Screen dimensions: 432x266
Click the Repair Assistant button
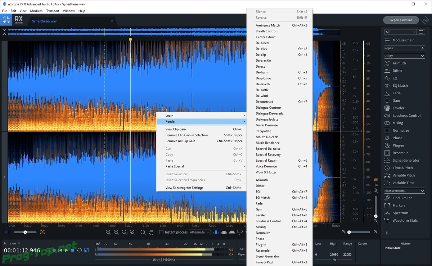point(401,20)
